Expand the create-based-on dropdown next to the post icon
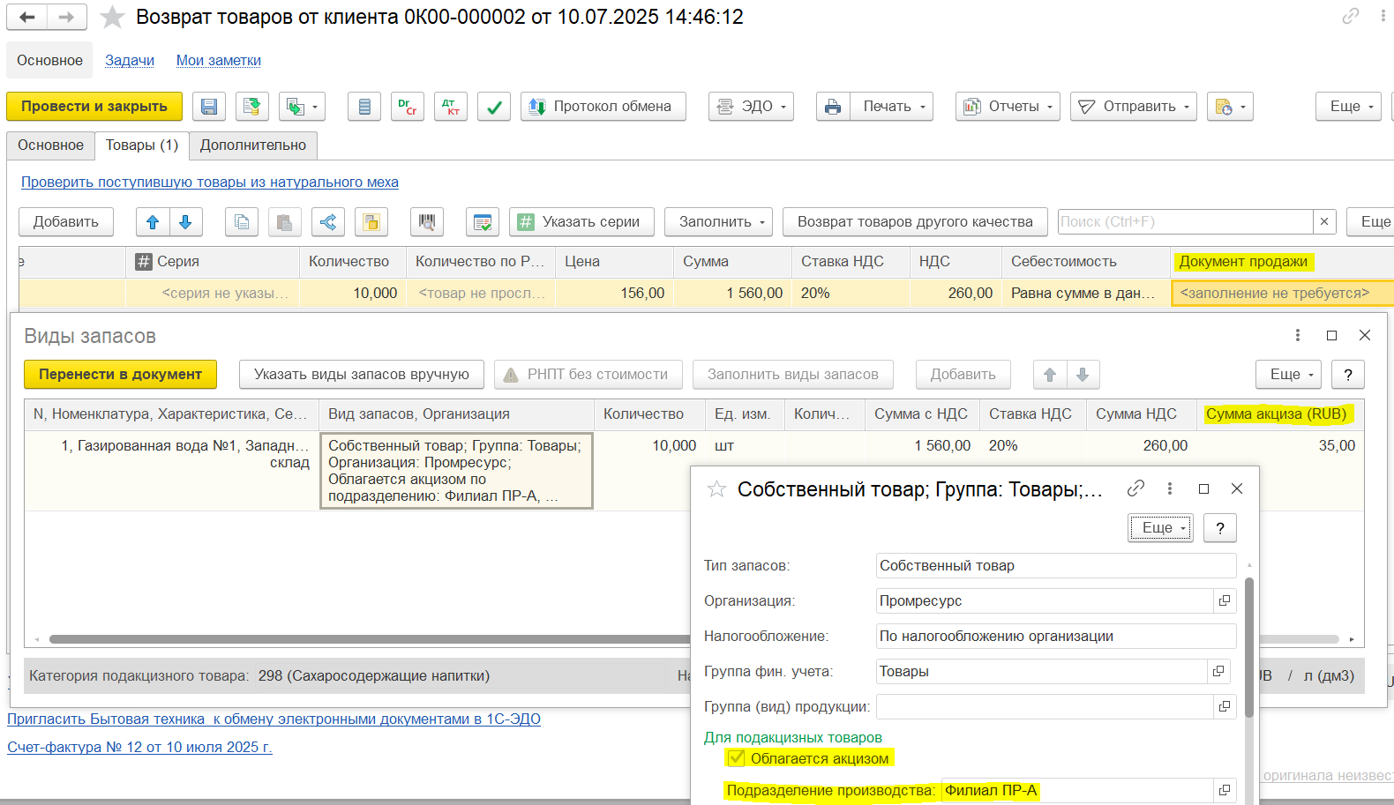Viewport: 1394px width, 805px height. (302, 107)
